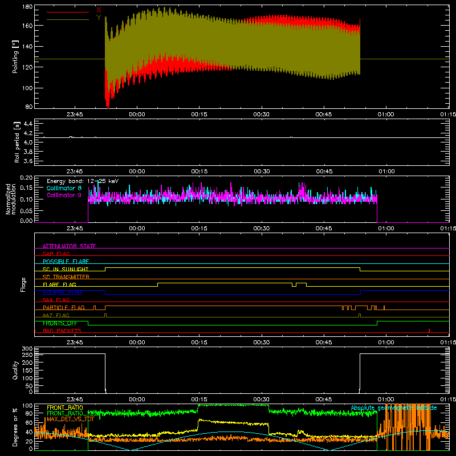The image size is (456, 456).
Task: Click the FLARE_FLAG dip near 00:38
Action: [294, 284]
